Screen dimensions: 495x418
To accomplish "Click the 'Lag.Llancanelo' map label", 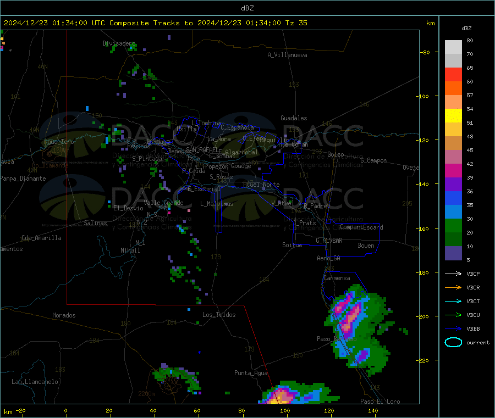I will [35, 382].
